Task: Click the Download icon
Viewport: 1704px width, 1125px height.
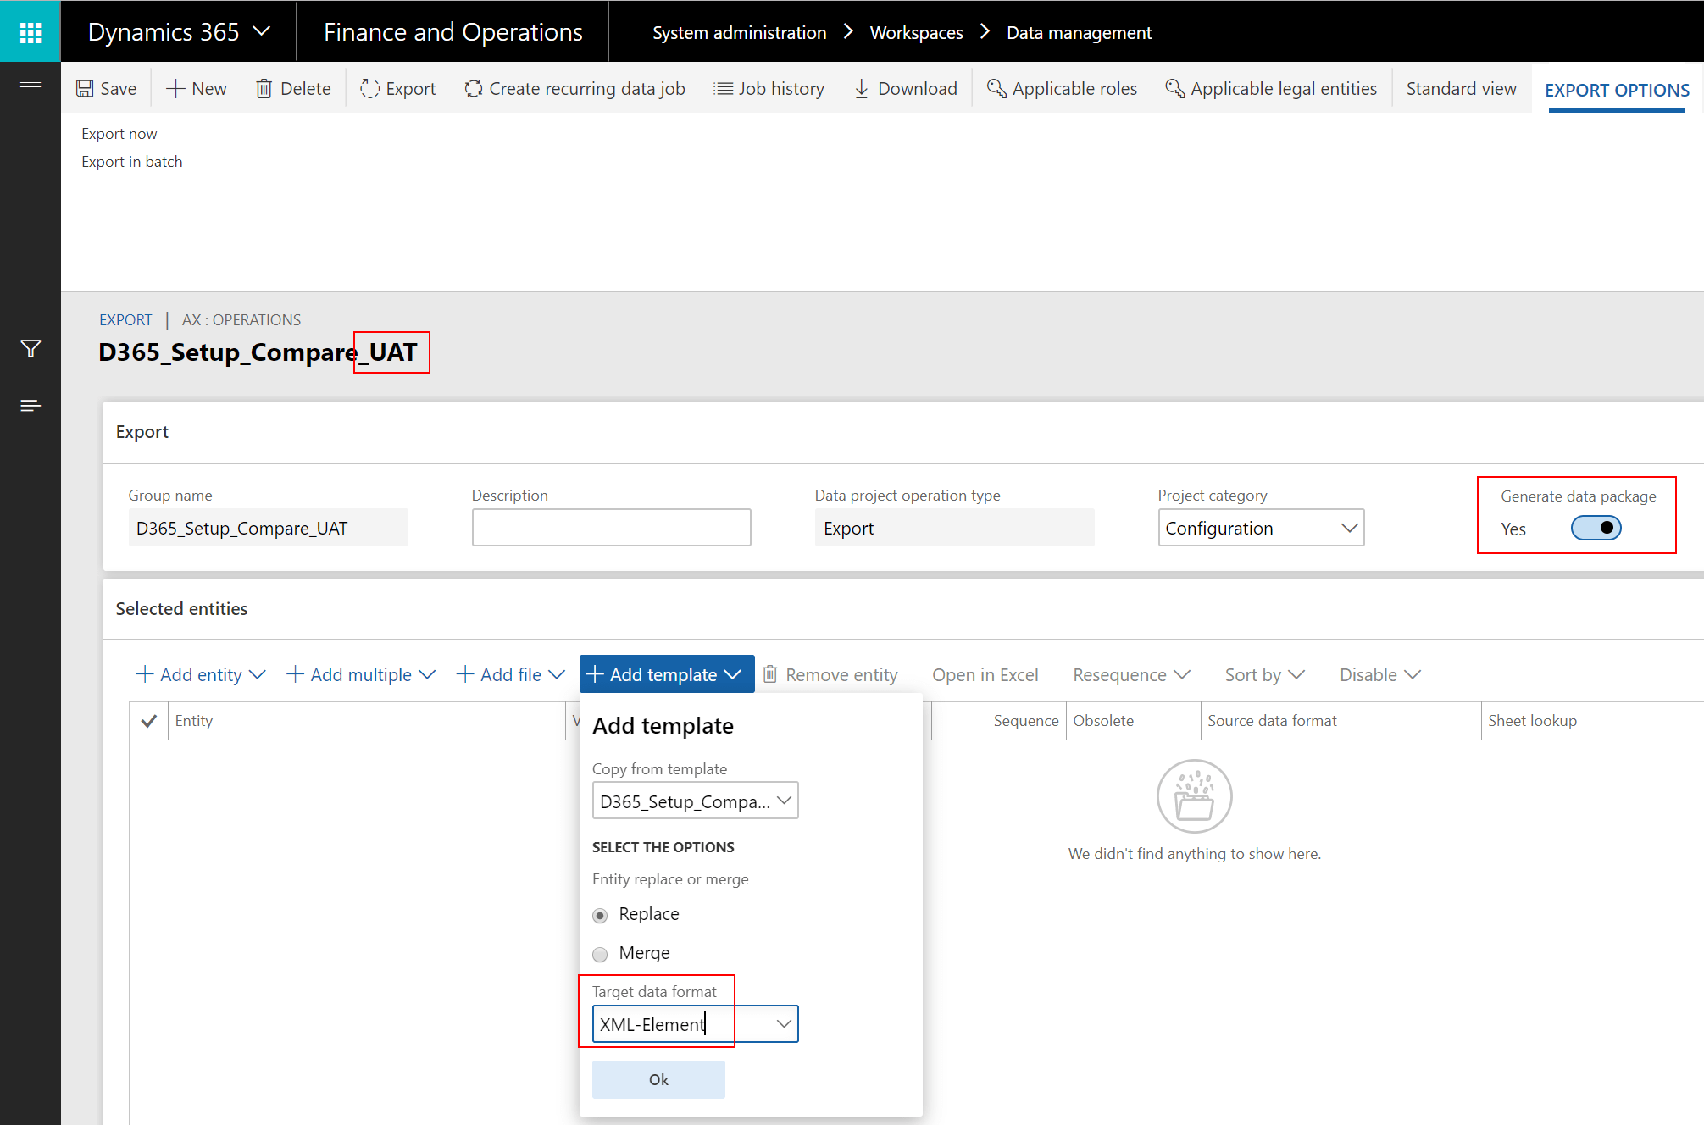Action: click(861, 88)
